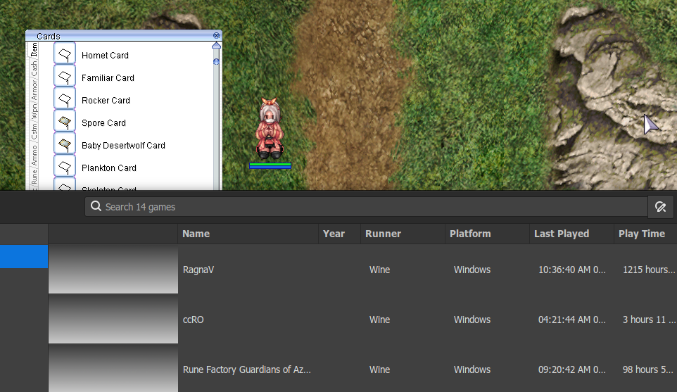Screen dimensions: 677x392
Task: Switch to the Cash tab in Cards
Action: point(34,69)
